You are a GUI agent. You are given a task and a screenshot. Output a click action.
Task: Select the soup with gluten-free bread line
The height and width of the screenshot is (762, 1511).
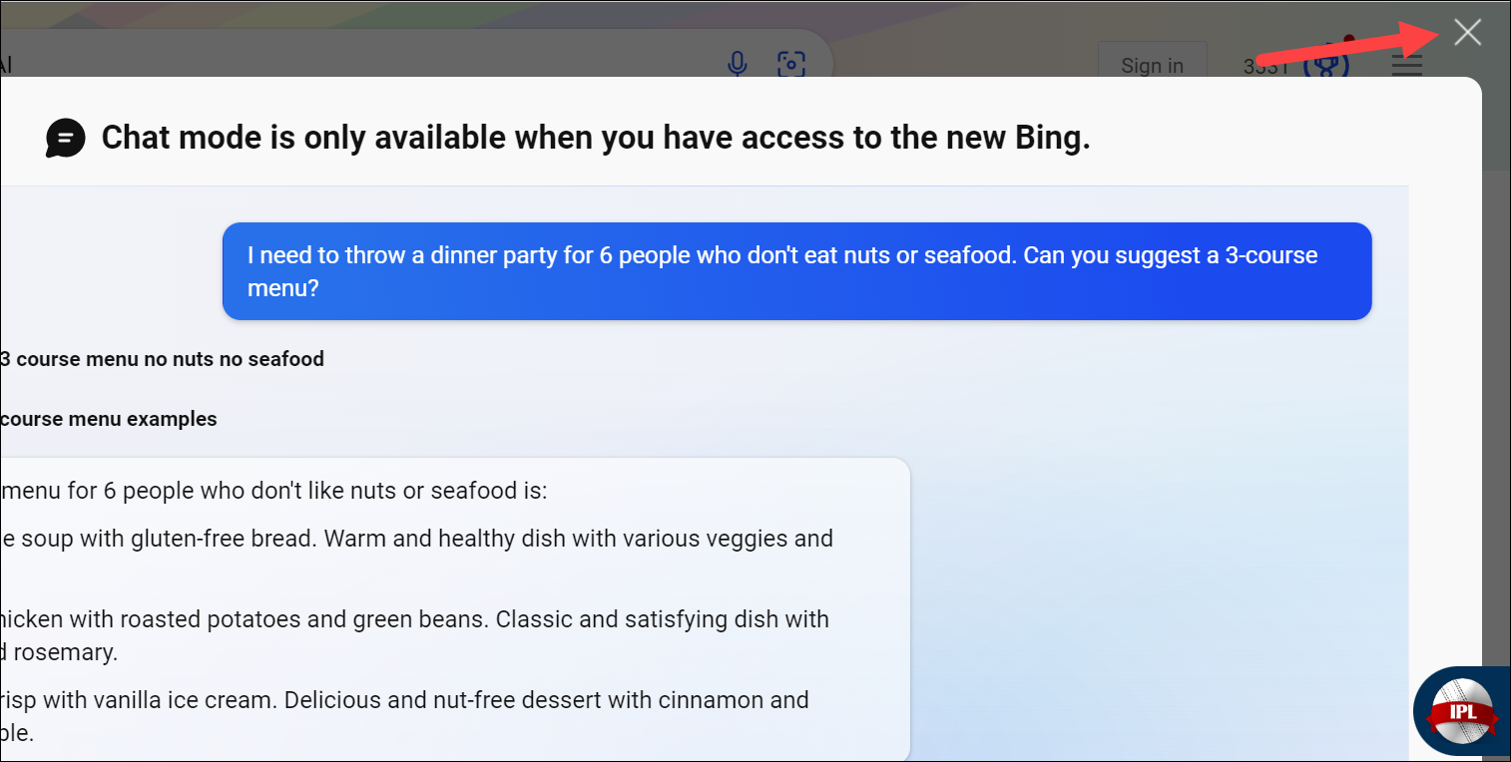coord(416,540)
